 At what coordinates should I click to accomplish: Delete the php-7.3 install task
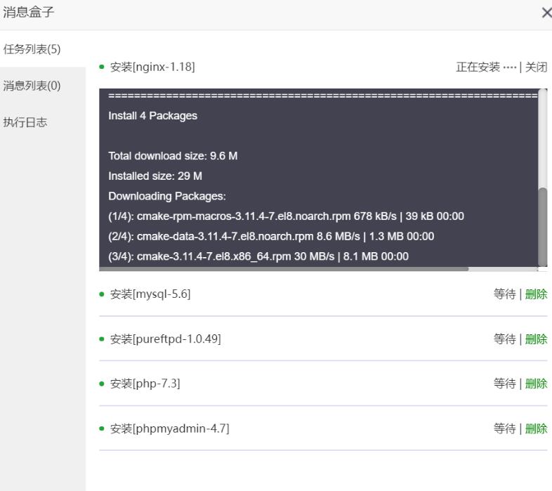coord(536,384)
